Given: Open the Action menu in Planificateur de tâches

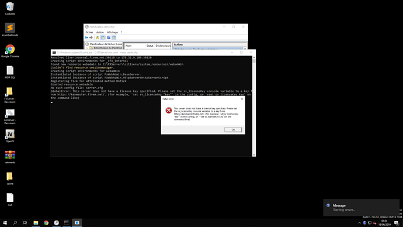Looking at the screenshot, I should [100, 32].
